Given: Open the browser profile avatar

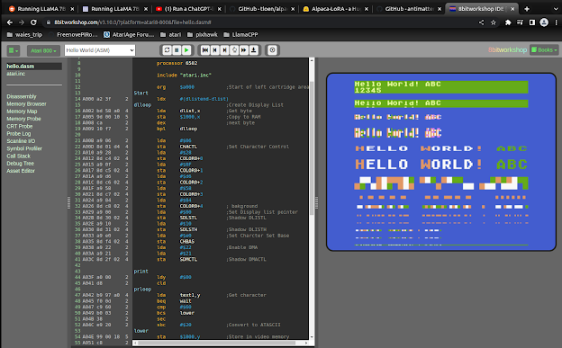Looking at the screenshot, I should [x=544, y=22].
